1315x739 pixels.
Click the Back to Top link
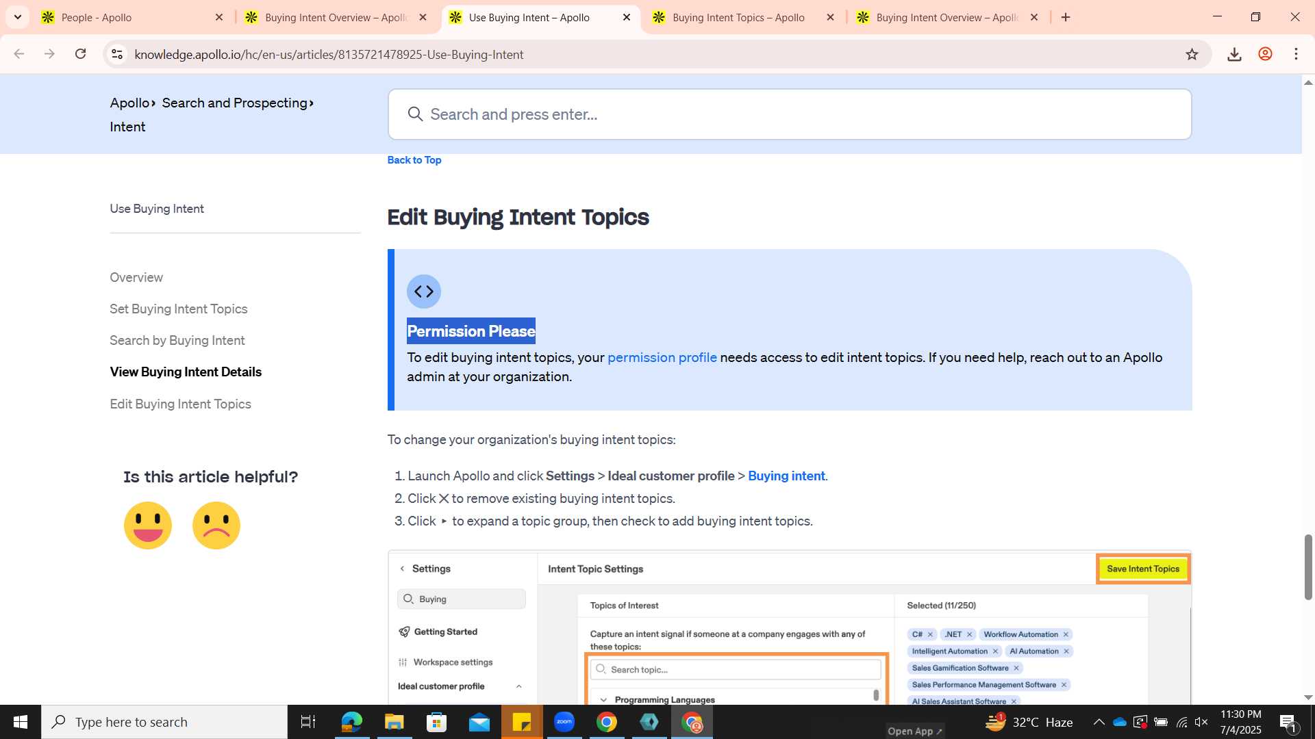414,159
